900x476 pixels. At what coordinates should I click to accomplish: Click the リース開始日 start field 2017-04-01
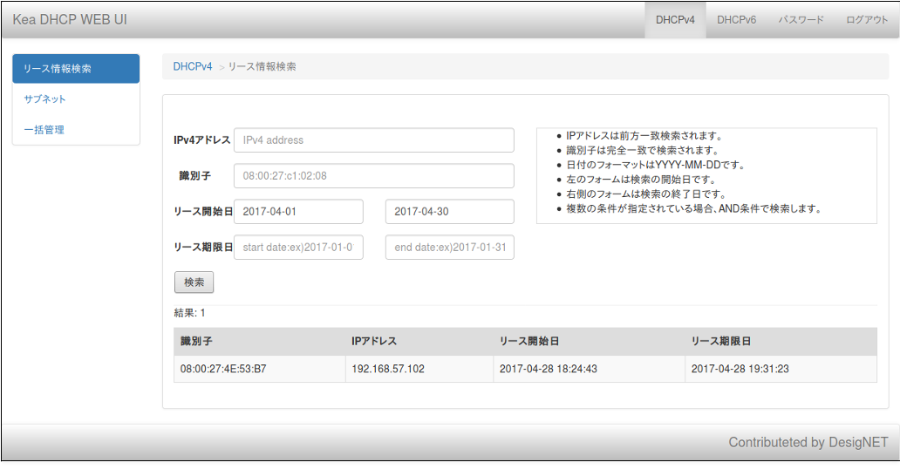(298, 212)
